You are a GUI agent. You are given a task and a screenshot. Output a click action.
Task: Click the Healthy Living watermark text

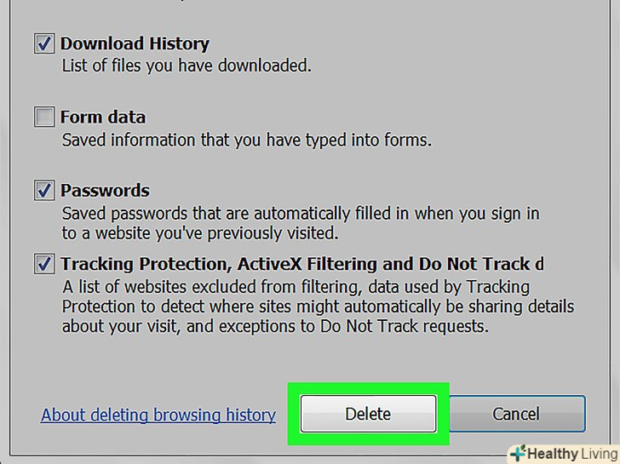[x=572, y=453]
